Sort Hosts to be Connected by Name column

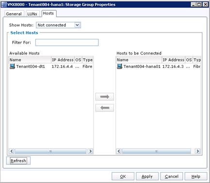pyautogui.click(x=139, y=60)
